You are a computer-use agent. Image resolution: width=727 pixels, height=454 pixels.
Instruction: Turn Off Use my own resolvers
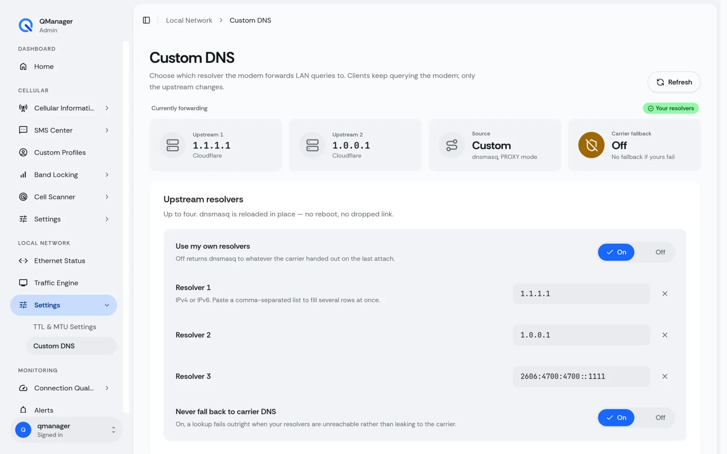tap(660, 252)
